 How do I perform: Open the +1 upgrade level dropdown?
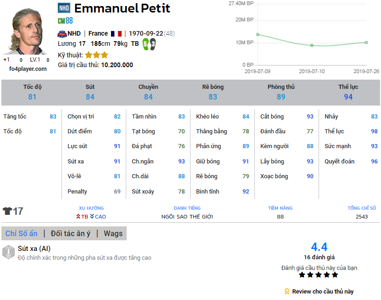(x=9, y=60)
